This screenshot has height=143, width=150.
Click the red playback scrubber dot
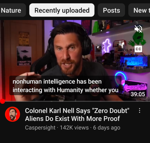click(2, 101)
